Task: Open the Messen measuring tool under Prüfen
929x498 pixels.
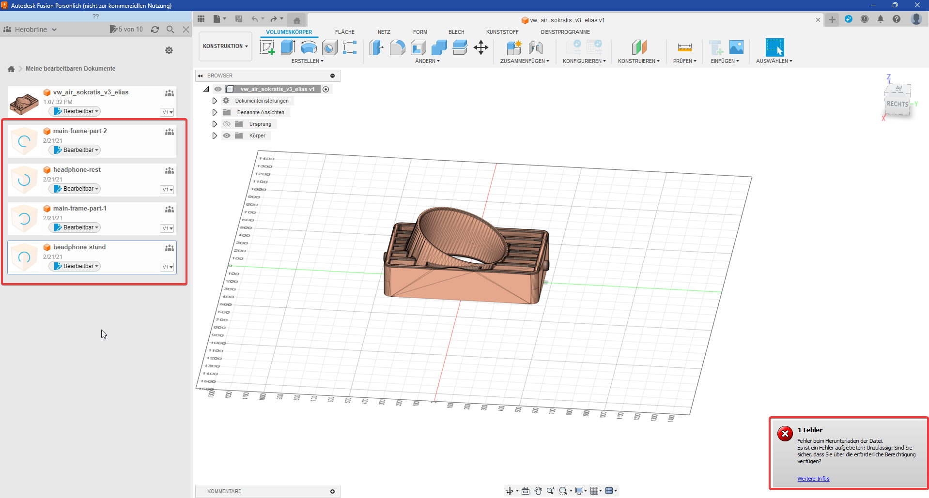Action: tap(684, 47)
